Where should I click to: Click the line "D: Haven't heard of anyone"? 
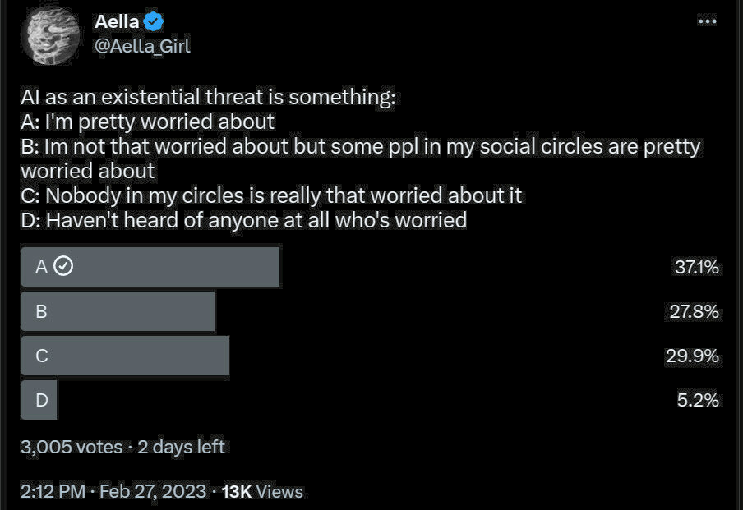pos(243,219)
